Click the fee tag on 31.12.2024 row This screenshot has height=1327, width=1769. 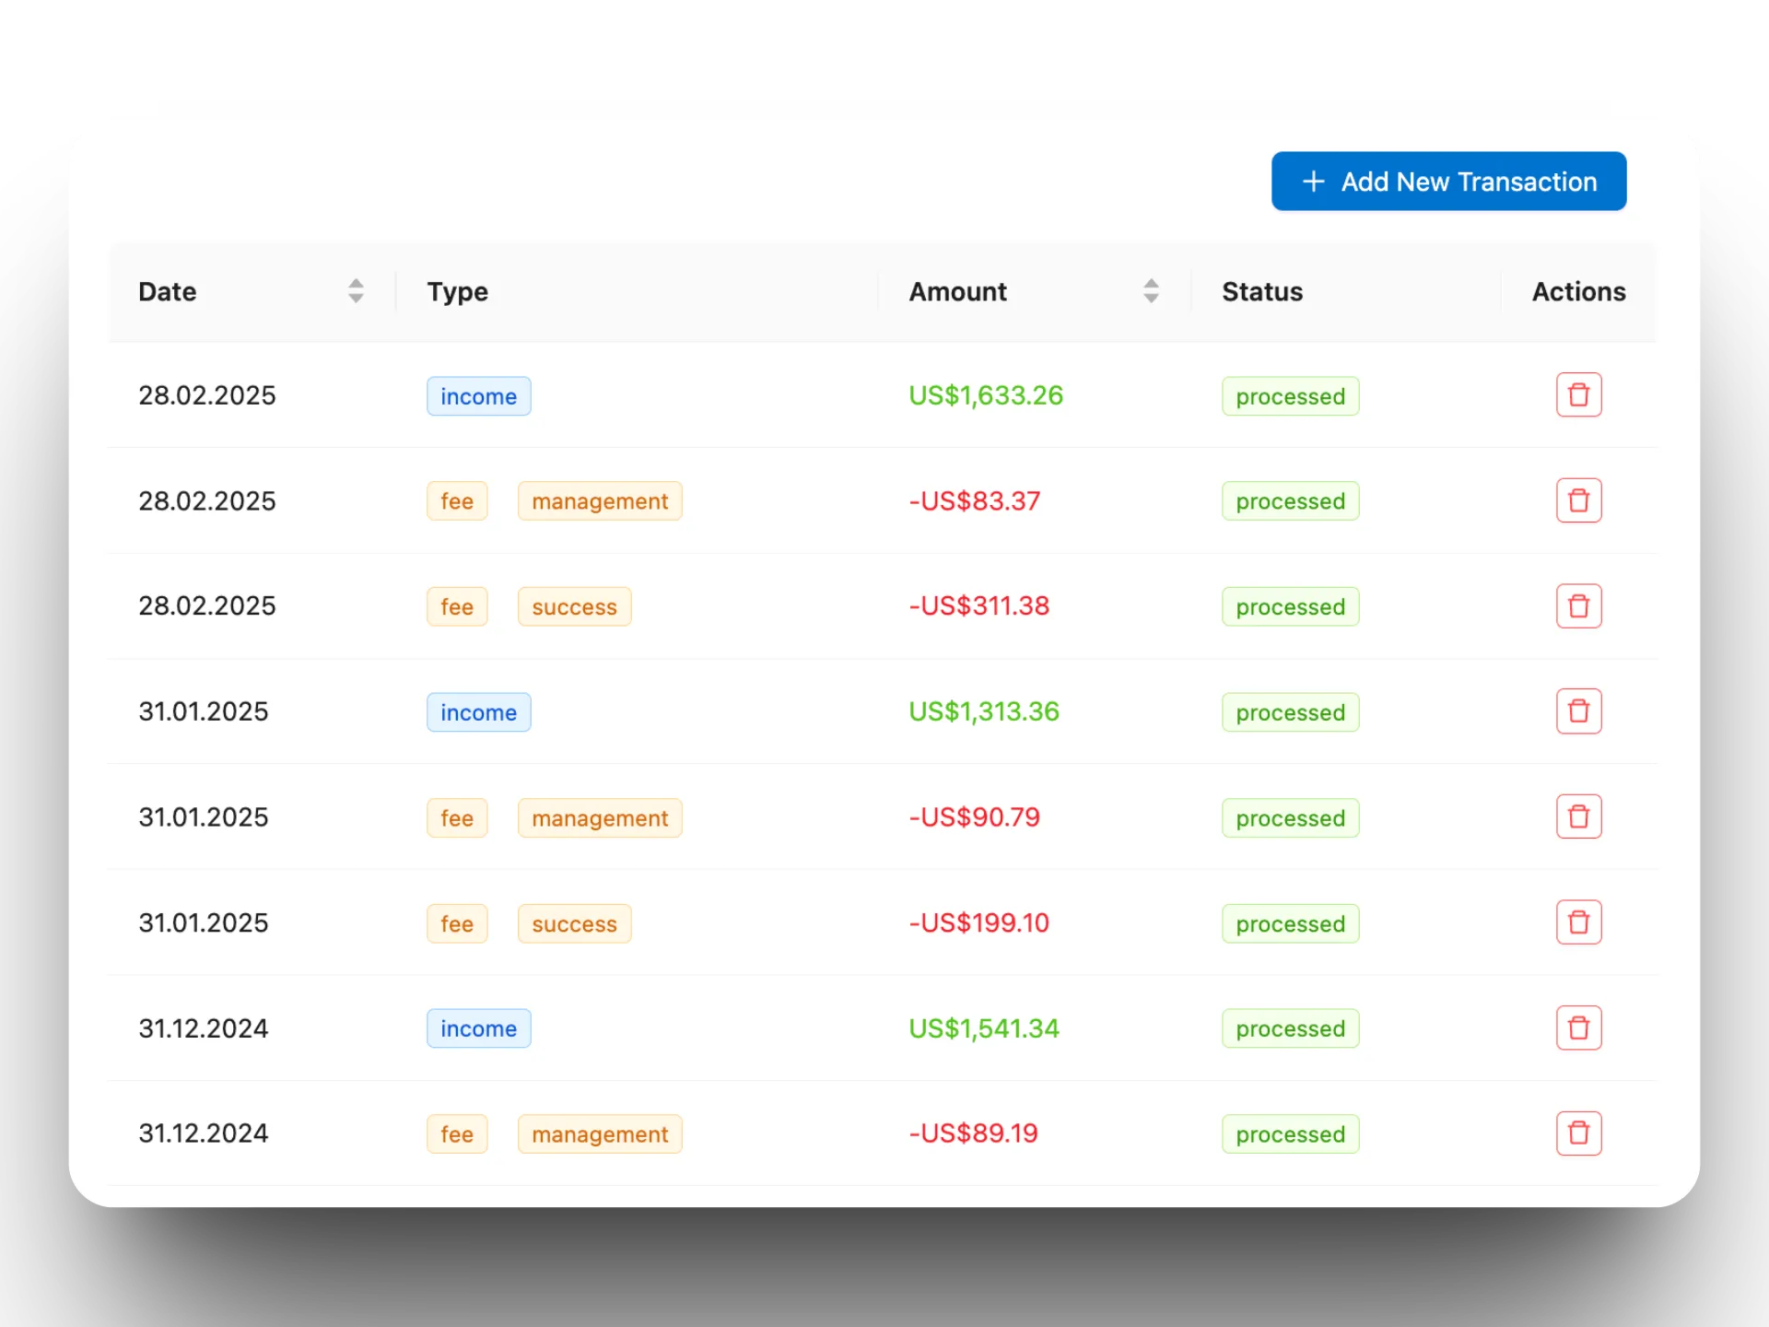pos(457,1134)
